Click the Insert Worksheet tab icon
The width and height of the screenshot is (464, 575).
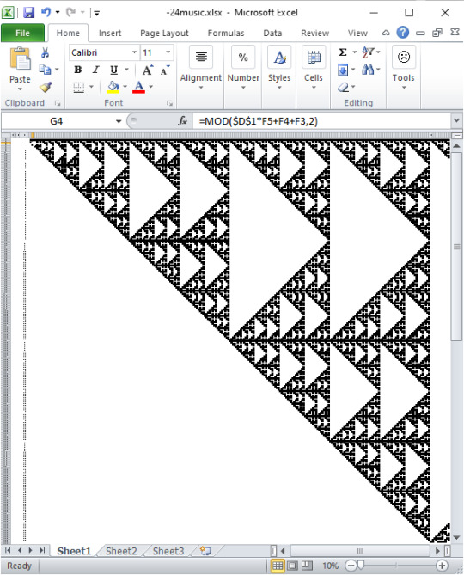tap(205, 550)
